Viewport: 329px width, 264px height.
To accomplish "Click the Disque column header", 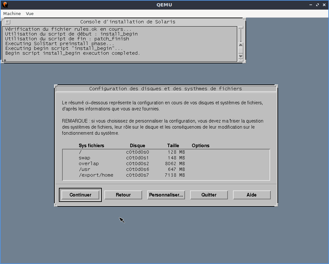I will coord(137,145).
